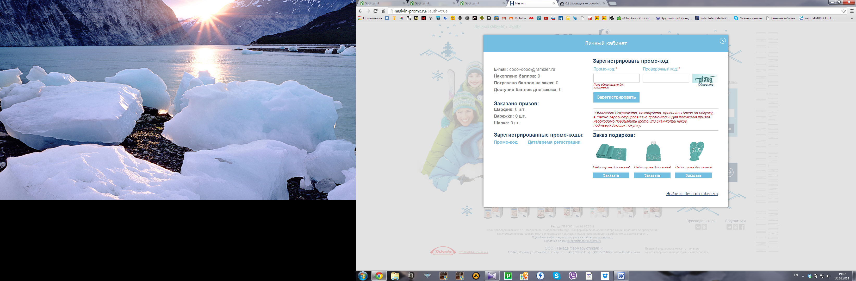The width and height of the screenshot is (856, 281).
Task: Reload the page with the refresh icon
Action: [375, 11]
